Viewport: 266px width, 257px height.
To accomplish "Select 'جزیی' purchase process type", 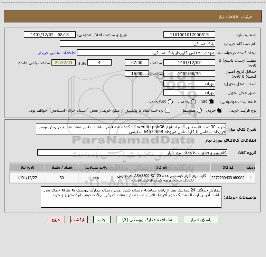I will (220, 110).
